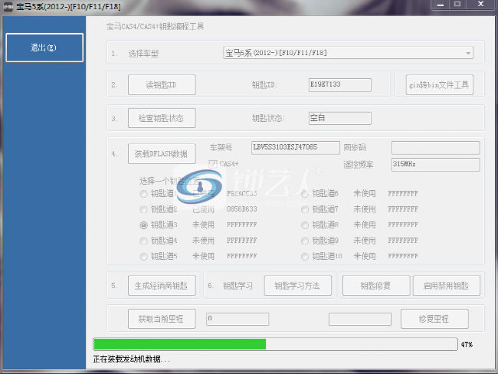
Task: Click the 47% progress percentage text
Action: pos(467,344)
